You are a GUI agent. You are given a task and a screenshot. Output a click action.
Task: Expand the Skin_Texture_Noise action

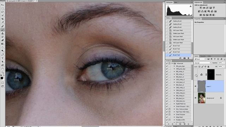[174, 109]
